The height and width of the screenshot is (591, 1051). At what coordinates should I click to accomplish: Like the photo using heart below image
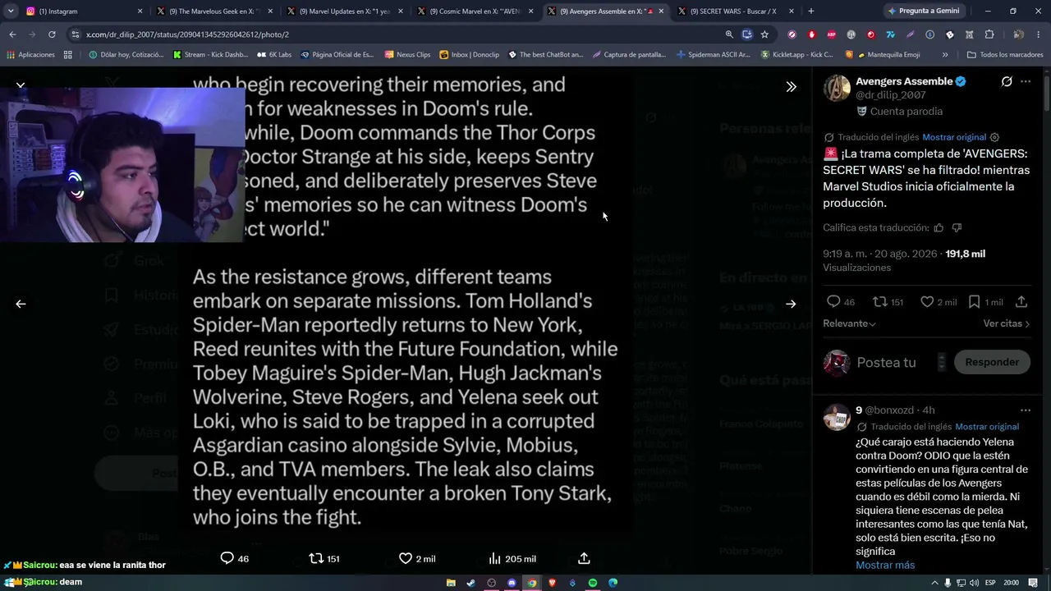coord(405,558)
